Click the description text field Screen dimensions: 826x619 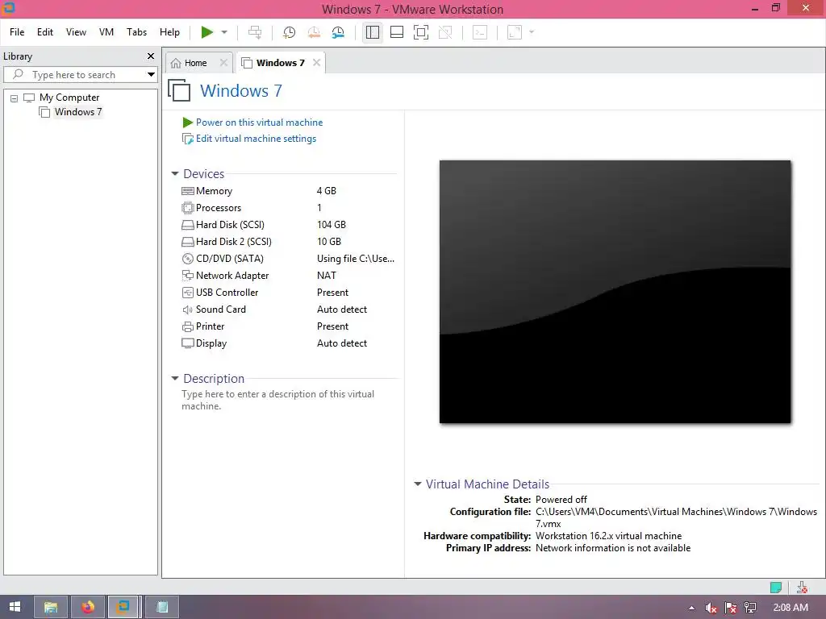pyautogui.click(x=278, y=400)
